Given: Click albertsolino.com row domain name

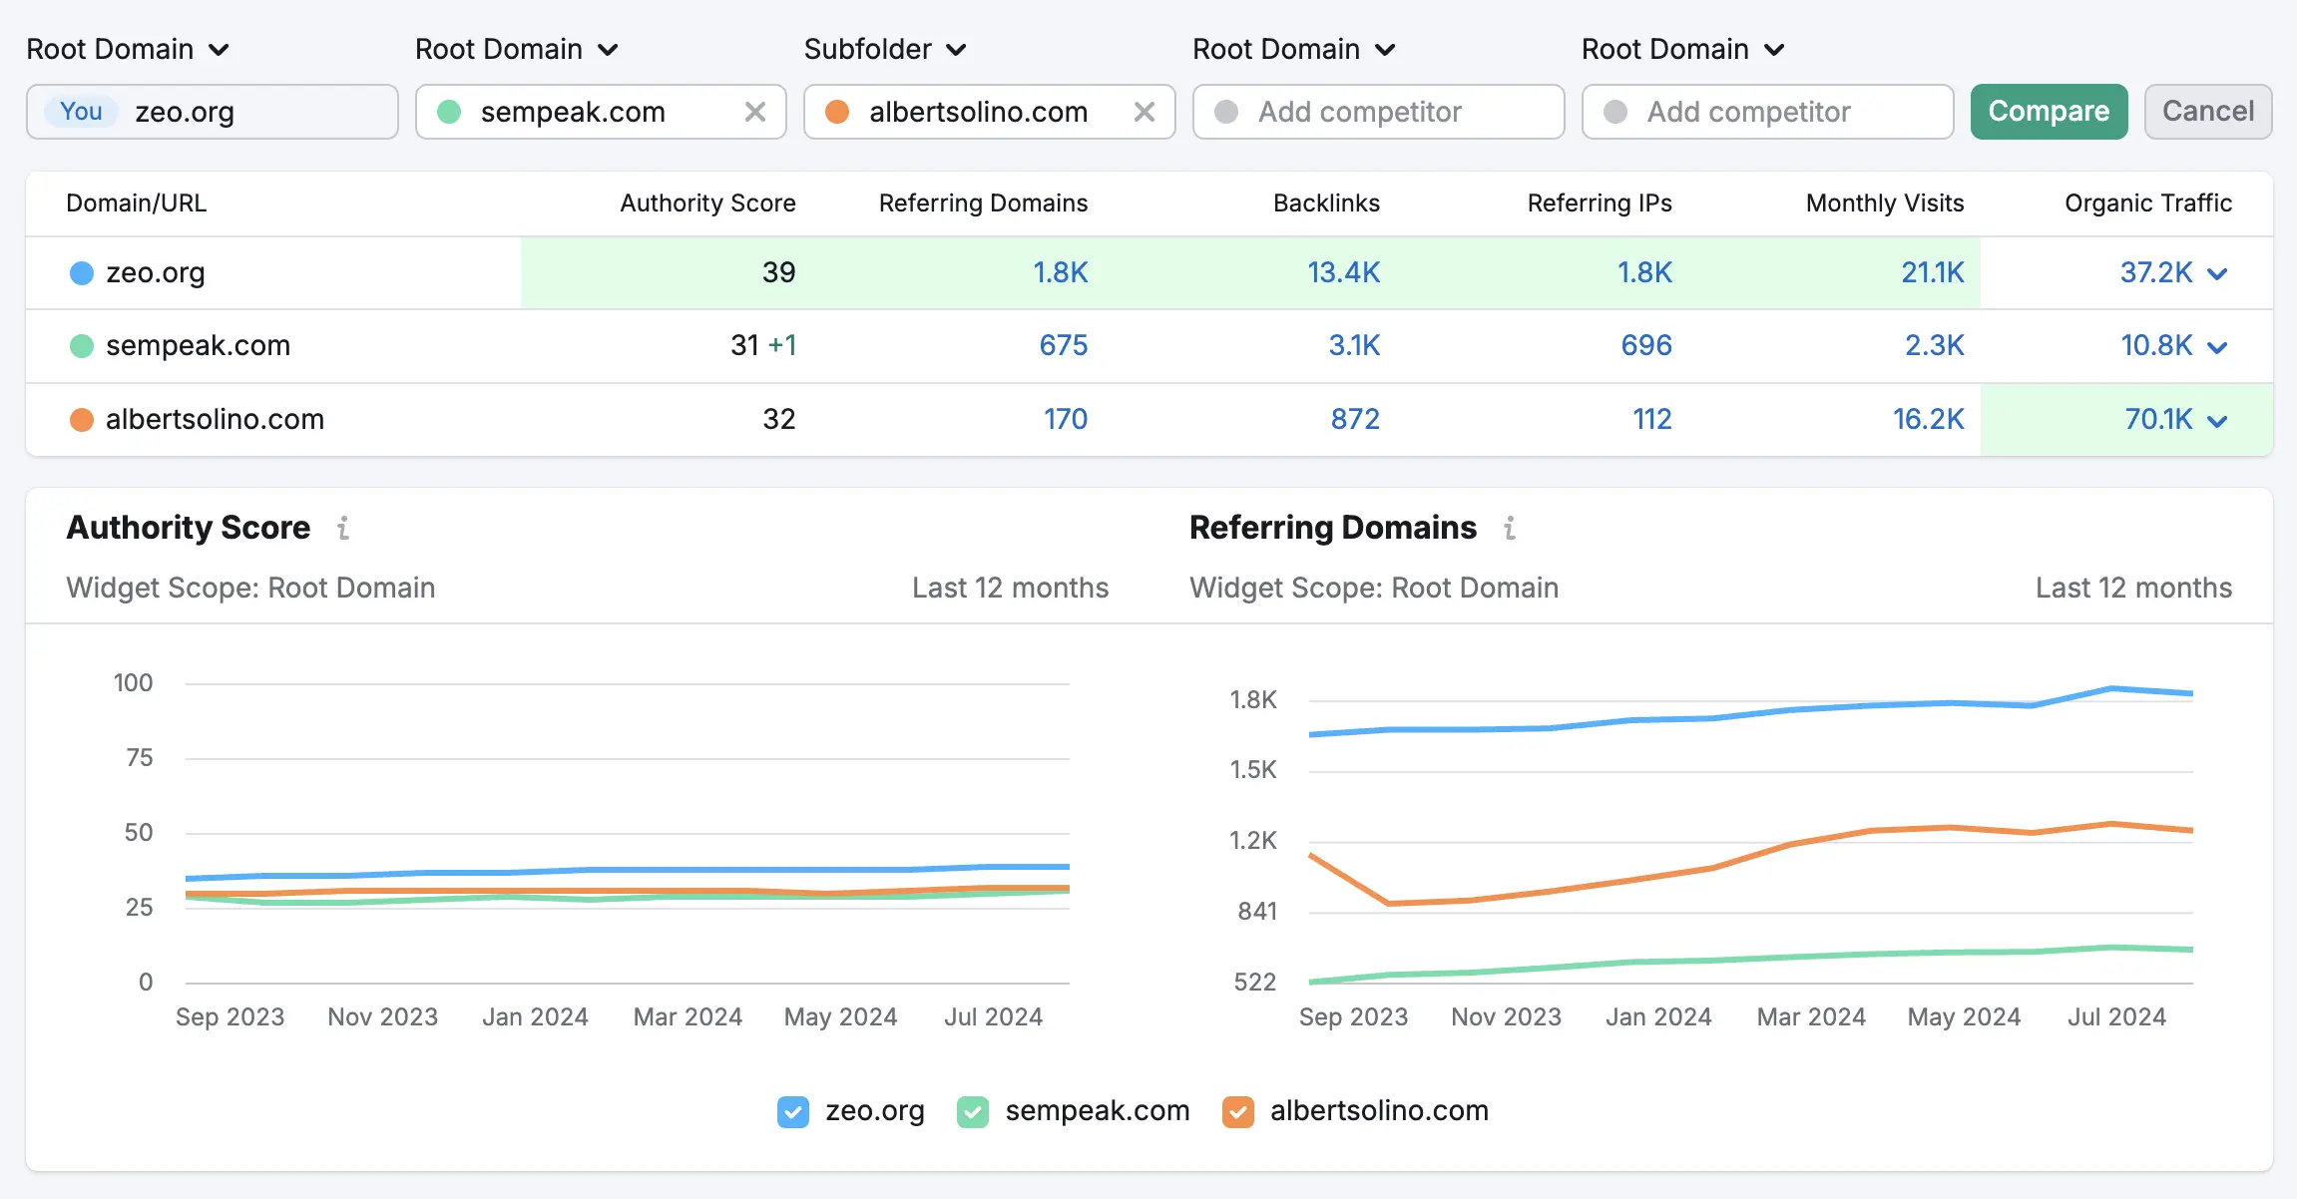Looking at the screenshot, I should (216, 419).
